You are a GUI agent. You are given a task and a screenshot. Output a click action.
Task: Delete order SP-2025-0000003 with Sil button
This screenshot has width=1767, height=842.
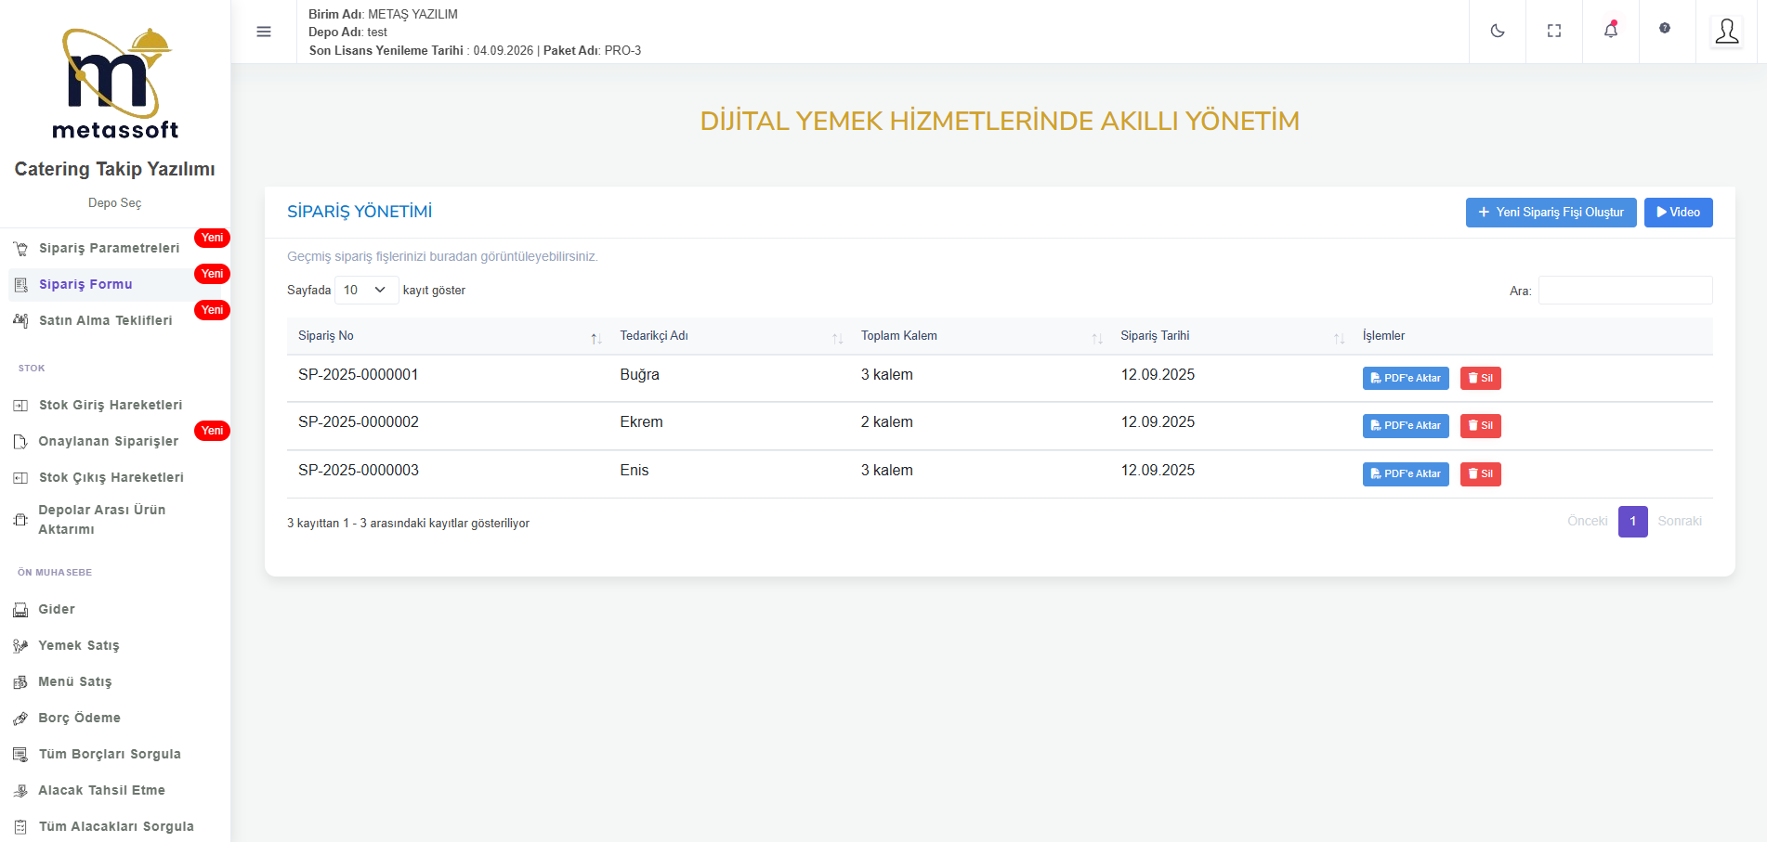pyautogui.click(x=1480, y=473)
